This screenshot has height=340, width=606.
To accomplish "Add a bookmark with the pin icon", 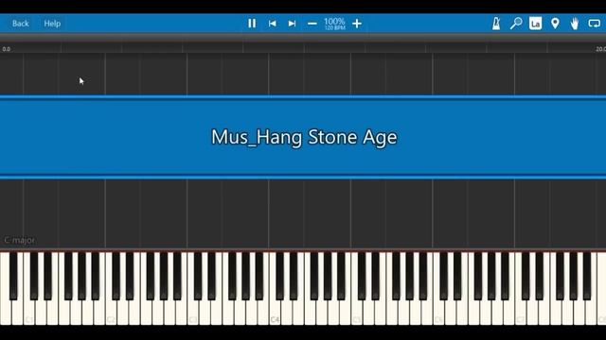I will tap(555, 24).
